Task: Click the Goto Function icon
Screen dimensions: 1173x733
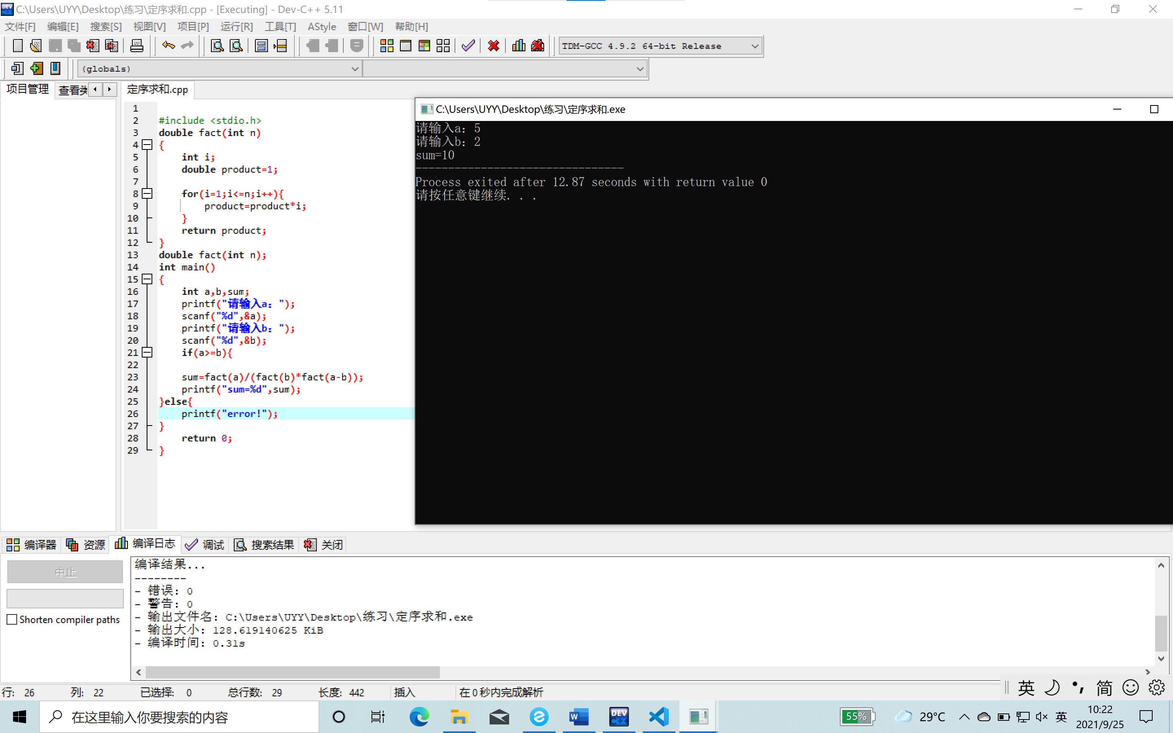Action: [x=261, y=46]
